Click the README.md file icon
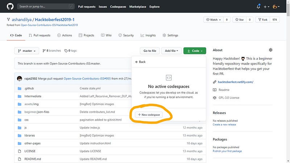 20,159
